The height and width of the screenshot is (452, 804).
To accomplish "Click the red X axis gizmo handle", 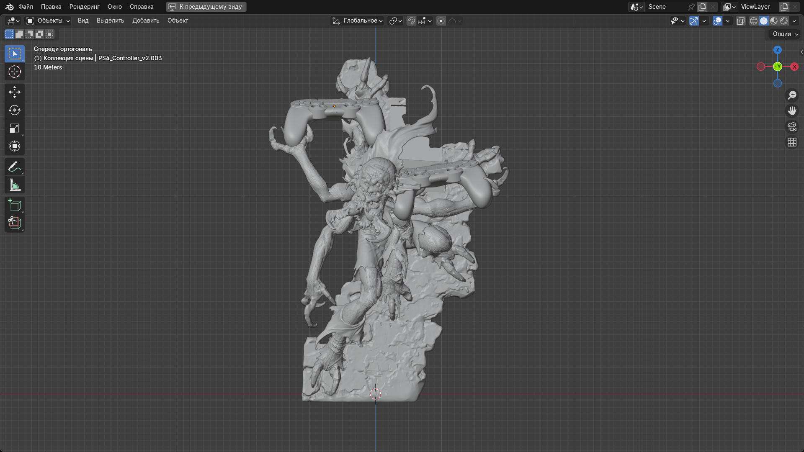I will (x=794, y=67).
